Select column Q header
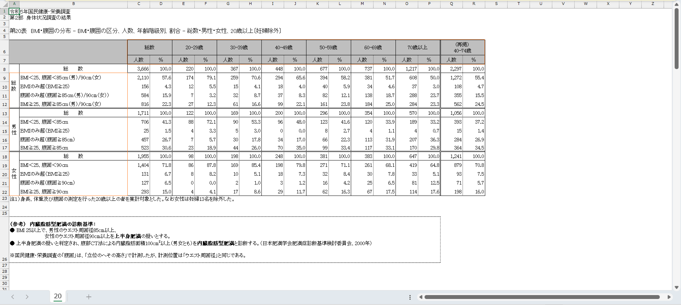The height and width of the screenshot is (305, 681). click(x=451, y=4)
